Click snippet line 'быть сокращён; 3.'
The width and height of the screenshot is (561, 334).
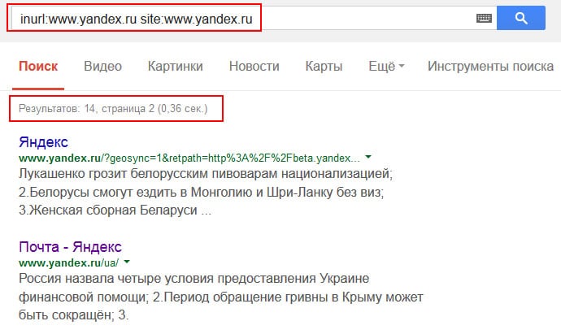tap(74, 314)
